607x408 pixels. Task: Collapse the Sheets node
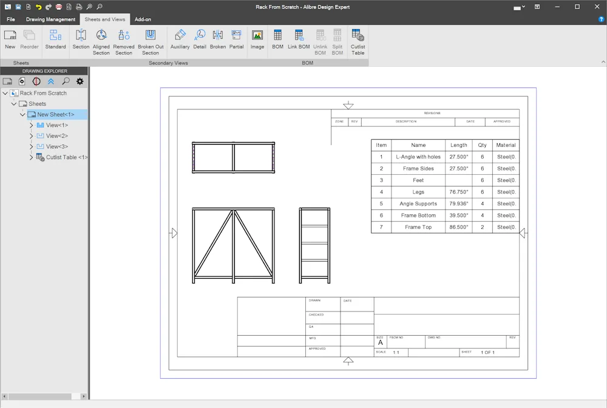14,104
